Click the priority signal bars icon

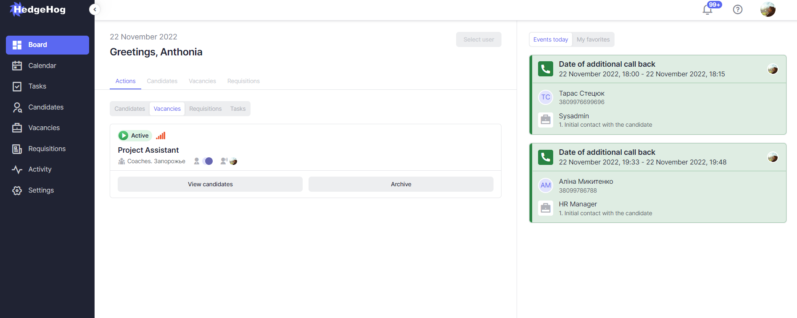161,136
